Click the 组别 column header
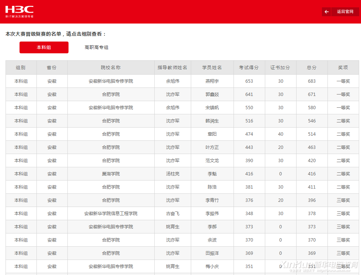Image resolution: width=361 pixels, height=275 pixels. (x=21, y=68)
